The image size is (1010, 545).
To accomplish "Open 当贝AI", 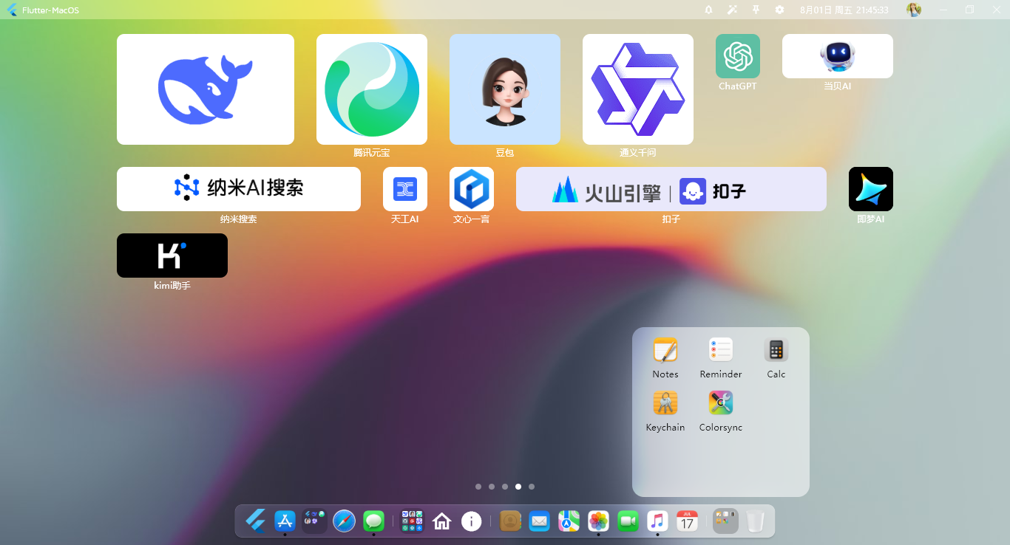I will point(836,55).
